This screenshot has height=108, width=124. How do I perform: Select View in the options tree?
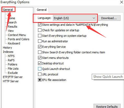click(11, 31)
